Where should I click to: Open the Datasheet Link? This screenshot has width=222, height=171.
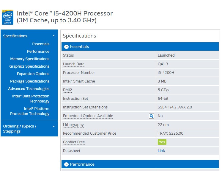tap(161, 151)
